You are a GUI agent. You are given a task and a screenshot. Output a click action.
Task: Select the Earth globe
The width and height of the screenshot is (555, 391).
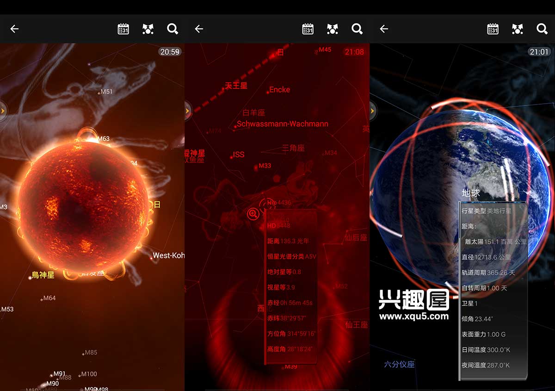(x=462, y=199)
